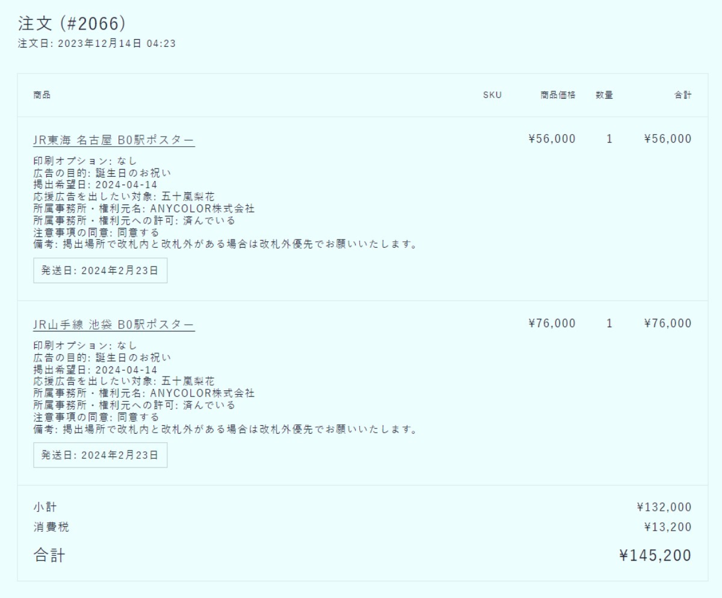
Task: Click the 商品価格 column header
Action: (558, 94)
